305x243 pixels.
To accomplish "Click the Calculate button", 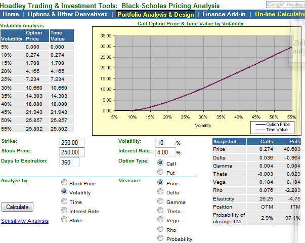I will 18,207.
